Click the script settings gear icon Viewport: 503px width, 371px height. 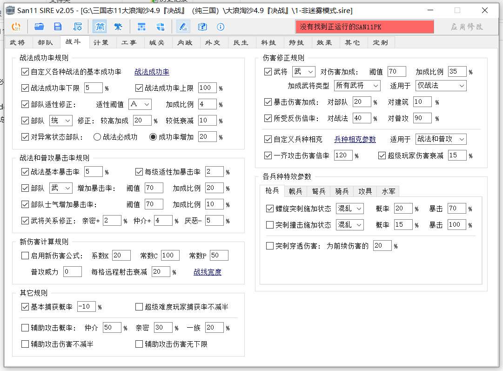click(77, 27)
